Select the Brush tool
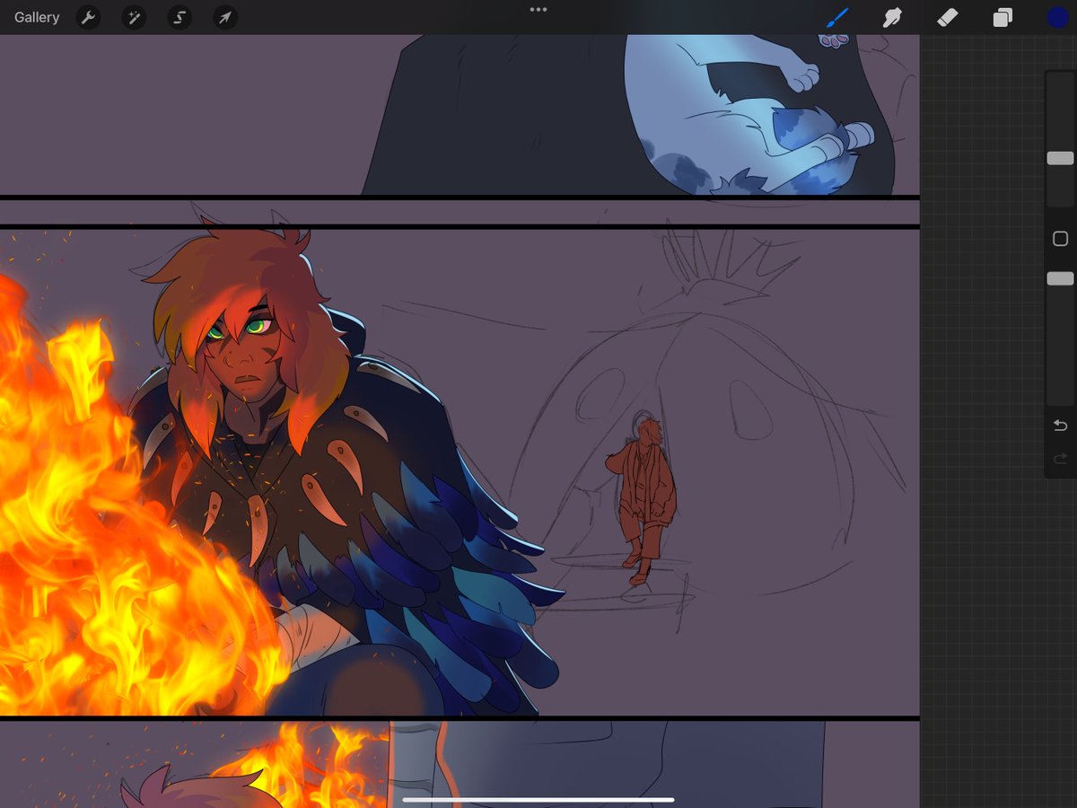1077x808 pixels. [x=836, y=17]
